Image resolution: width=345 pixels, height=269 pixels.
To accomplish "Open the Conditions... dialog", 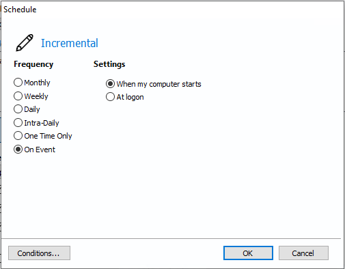I will 39,253.
